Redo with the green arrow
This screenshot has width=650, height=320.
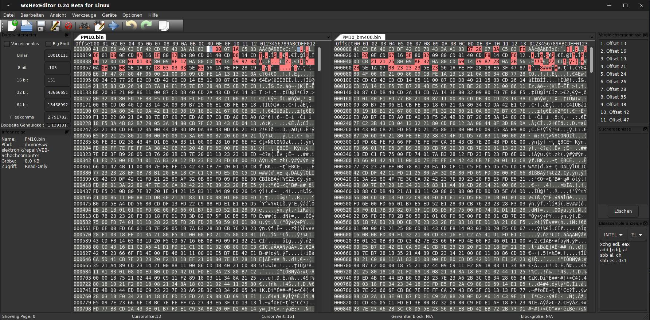click(x=146, y=26)
